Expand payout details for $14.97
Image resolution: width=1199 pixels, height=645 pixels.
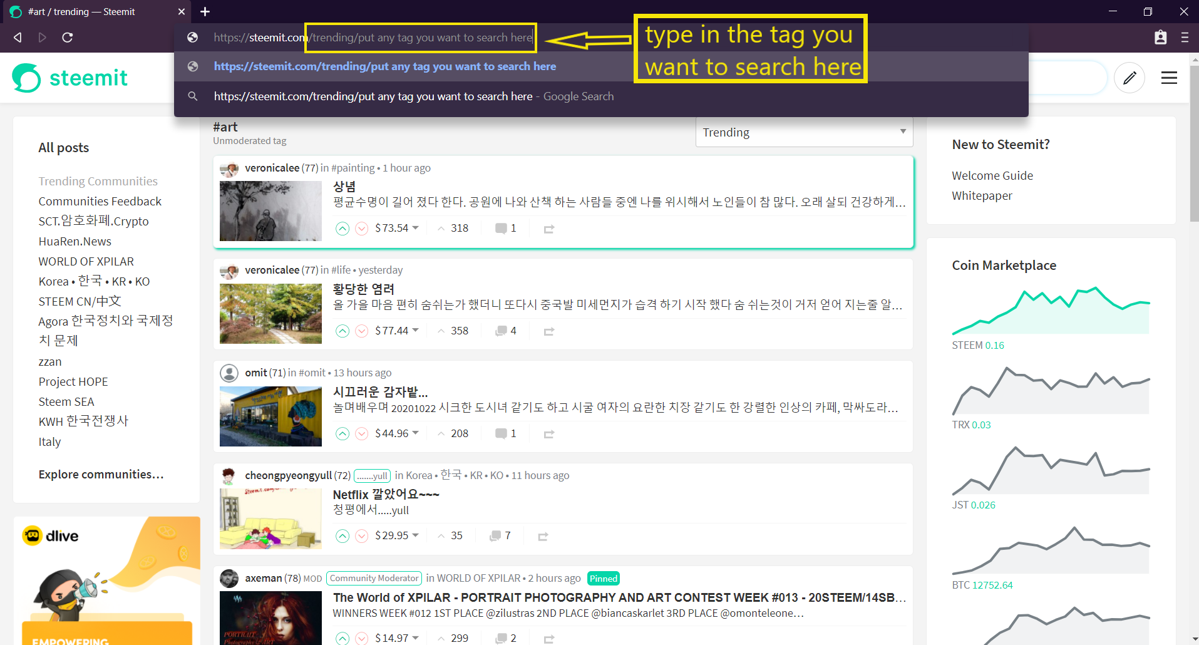397,638
